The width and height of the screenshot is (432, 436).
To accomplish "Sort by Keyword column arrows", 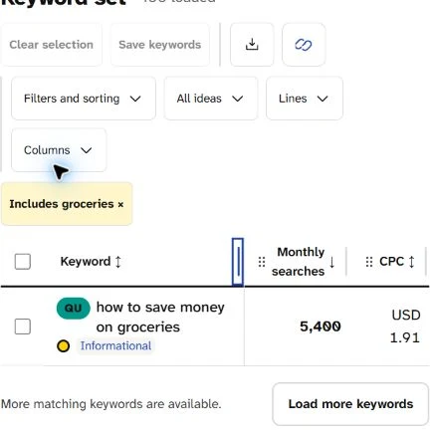I will pyautogui.click(x=118, y=262).
